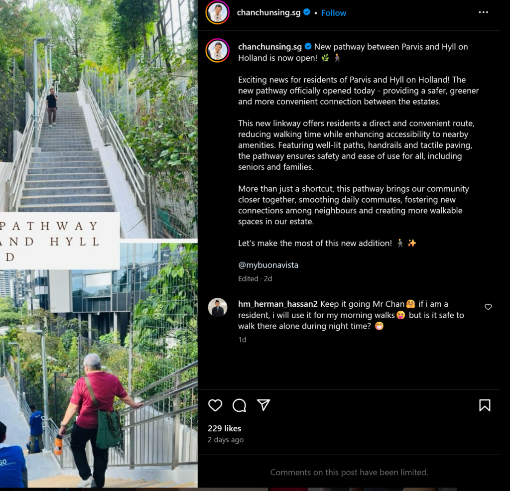
Task: Open hm_herman_hassan2's profile avatar
Action: pos(218,307)
